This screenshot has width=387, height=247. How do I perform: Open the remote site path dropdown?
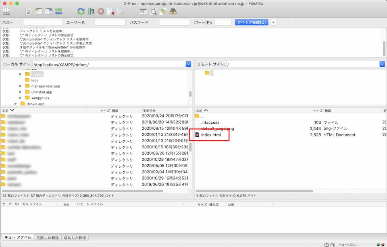(382, 64)
